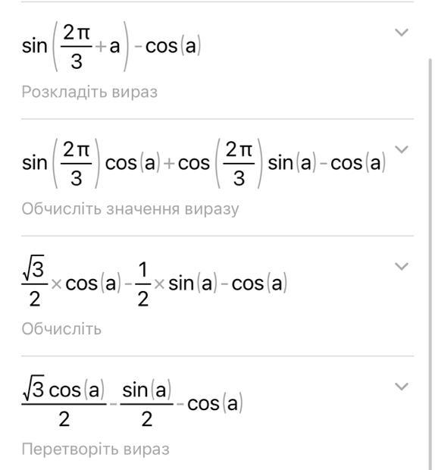435x470 pixels.
Task: Select the expanded sin·cos + cos·sin expression
Action: click(x=204, y=163)
